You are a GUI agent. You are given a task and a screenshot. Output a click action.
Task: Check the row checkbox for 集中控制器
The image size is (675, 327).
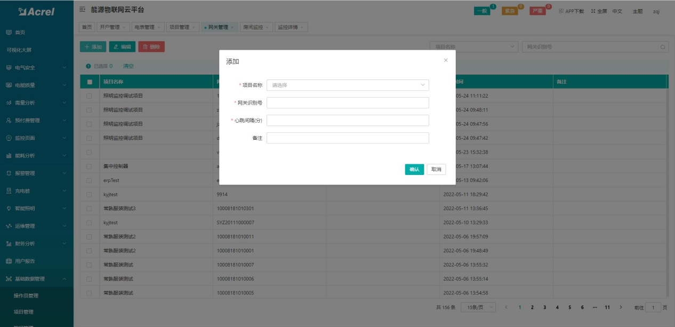pyautogui.click(x=89, y=166)
